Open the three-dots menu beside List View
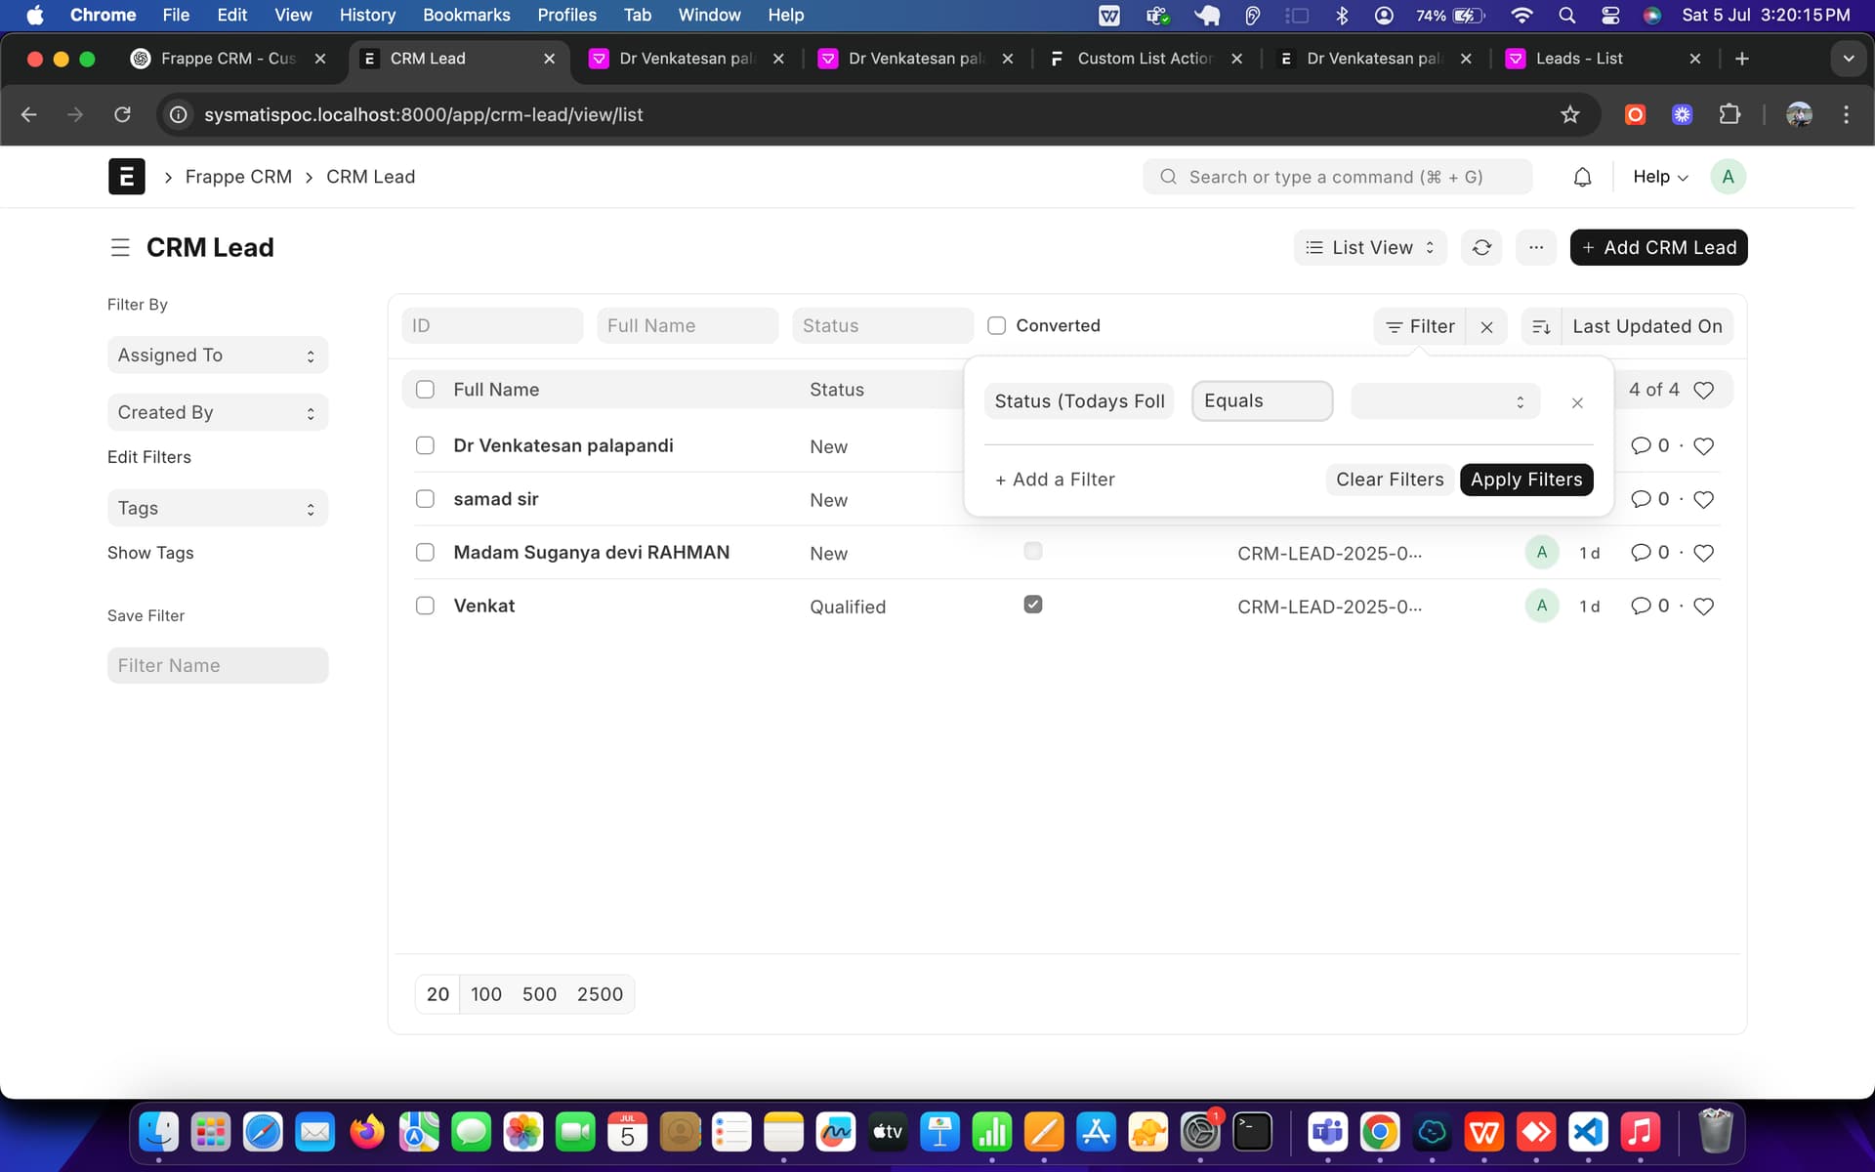 [1536, 248]
